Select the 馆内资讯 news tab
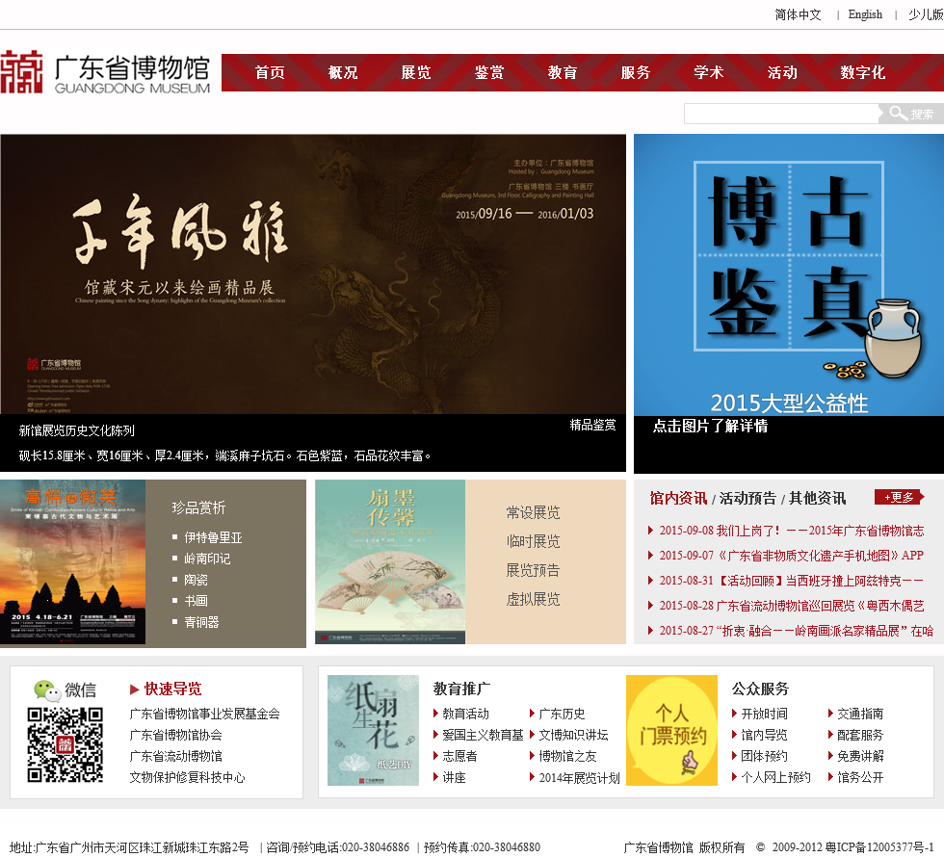The image size is (944, 858). (x=678, y=498)
